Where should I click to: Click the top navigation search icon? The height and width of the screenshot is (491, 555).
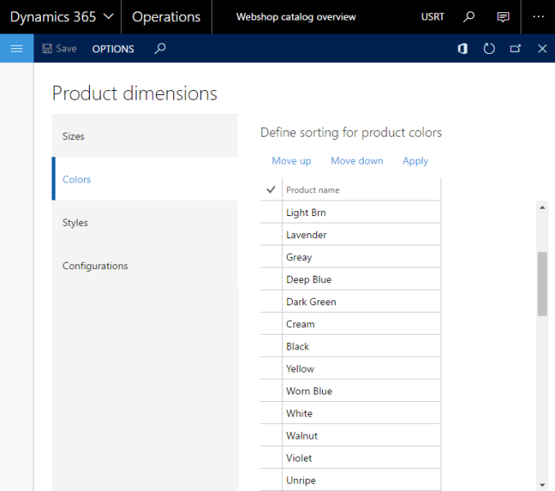pyautogui.click(x=468, y=16)
